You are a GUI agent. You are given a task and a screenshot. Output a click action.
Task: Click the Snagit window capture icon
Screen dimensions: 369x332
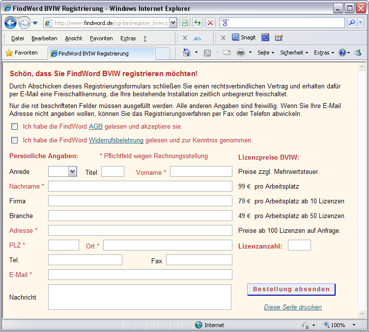pos(265,37)
